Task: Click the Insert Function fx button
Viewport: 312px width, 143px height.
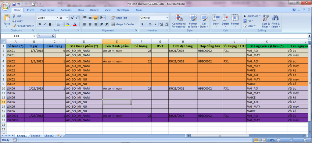Action: (x=53, y=36)
